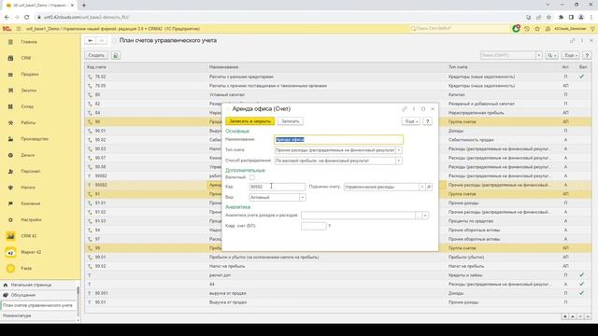Image resolution: width=598 pixels, height=336 pixels.
Task: Expand the Тип счета dropdown
Action: click(x=399, y=150)
